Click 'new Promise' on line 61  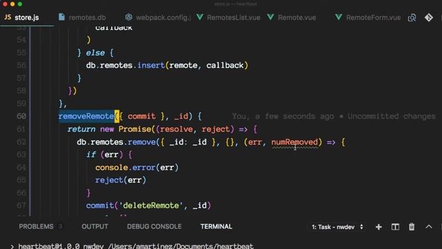[x=126, y=129]
